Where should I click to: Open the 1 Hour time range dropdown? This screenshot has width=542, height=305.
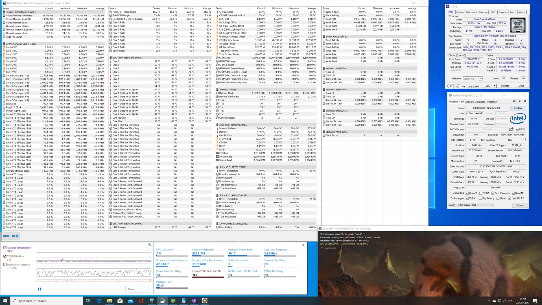point(138,289)
